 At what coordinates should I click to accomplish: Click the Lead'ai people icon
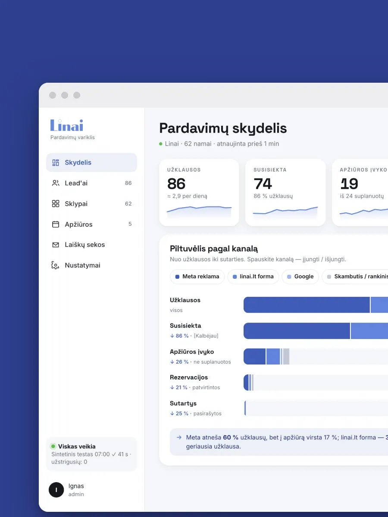tap(56, 183)
